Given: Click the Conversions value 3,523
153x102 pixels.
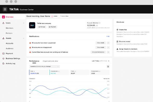Looking at the screenshot, I should tap(93, 73).
